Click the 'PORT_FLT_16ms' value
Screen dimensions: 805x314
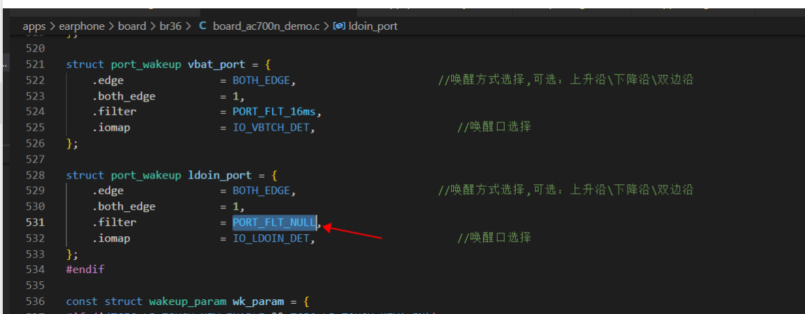click(x=275, y=111)
